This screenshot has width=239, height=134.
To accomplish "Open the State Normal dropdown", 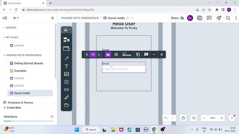I will click(x=127, y=55).
